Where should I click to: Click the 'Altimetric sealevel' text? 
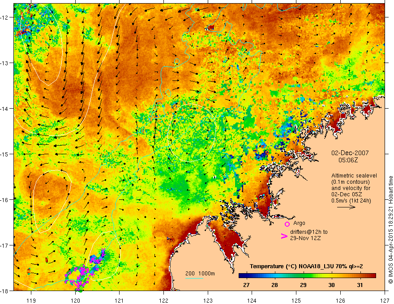point(354,176)
